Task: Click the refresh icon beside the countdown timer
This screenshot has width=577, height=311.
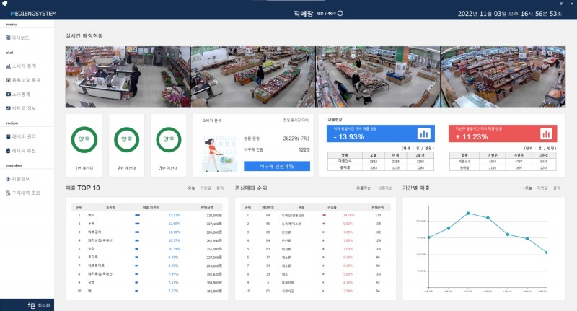Action: [x=340, y=13]
